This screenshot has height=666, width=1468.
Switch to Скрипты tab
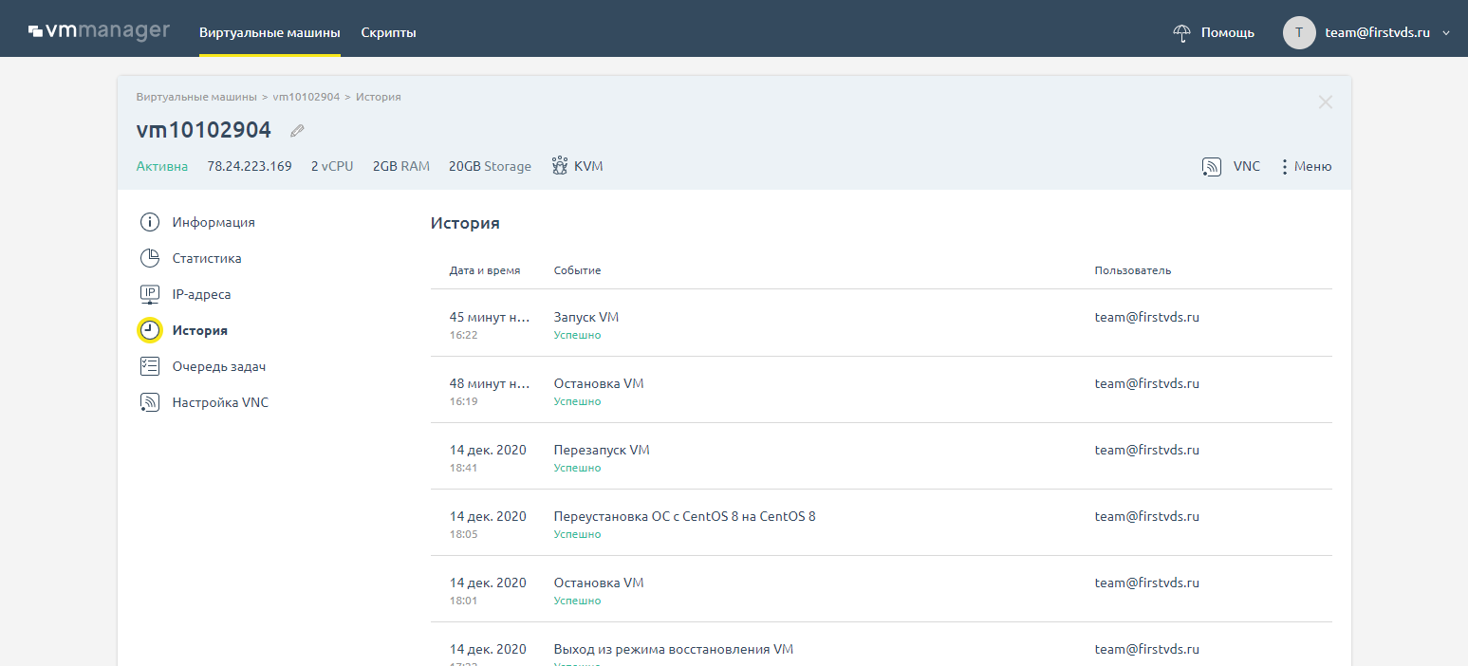(388, 32)
